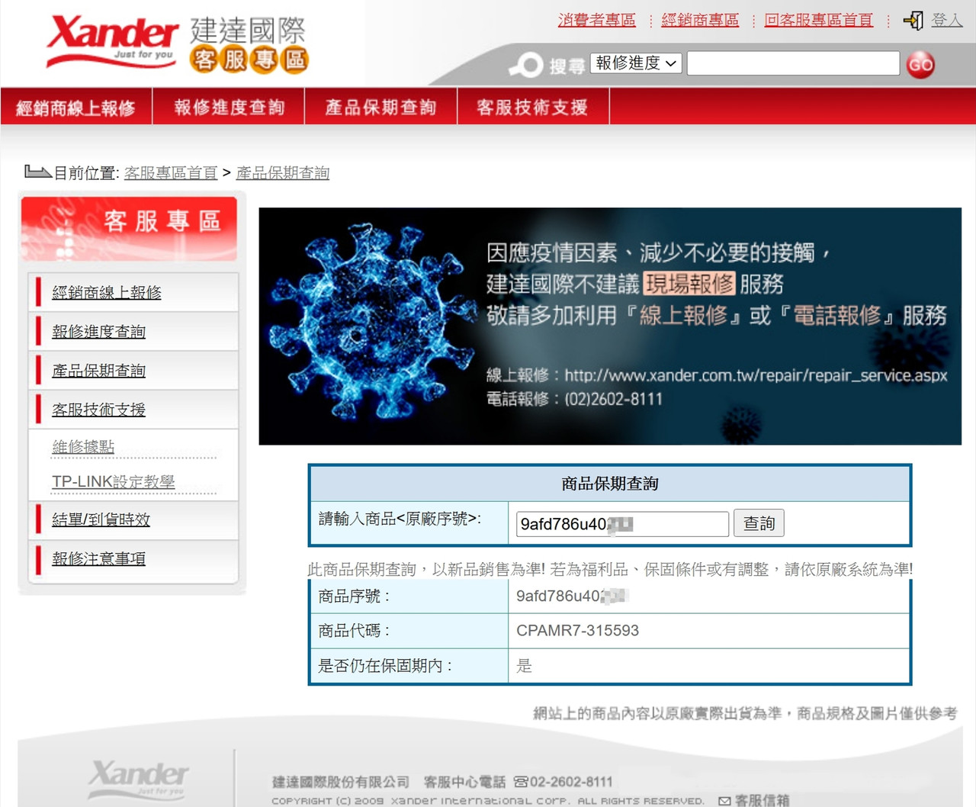This screenshot has height=807, width=976.
Task: Select the product code CPAMR7-315593
Action: tap(577, 631)
